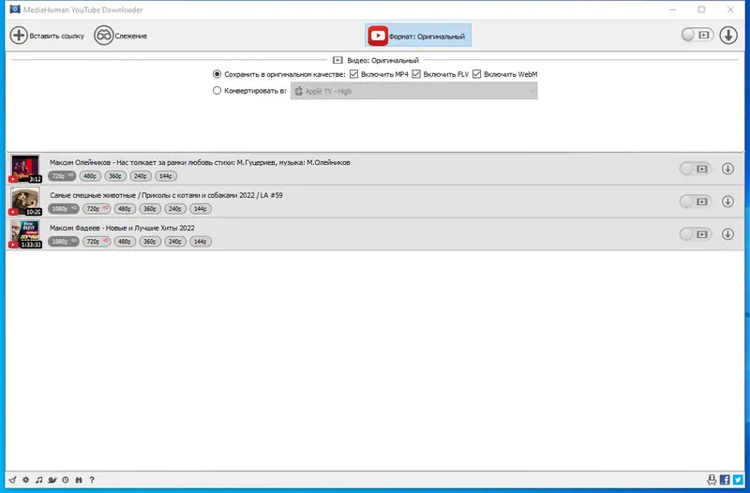The width and height of the screenshot is (750, 493).
Task: Click the clock history icon
Action: 66,480
